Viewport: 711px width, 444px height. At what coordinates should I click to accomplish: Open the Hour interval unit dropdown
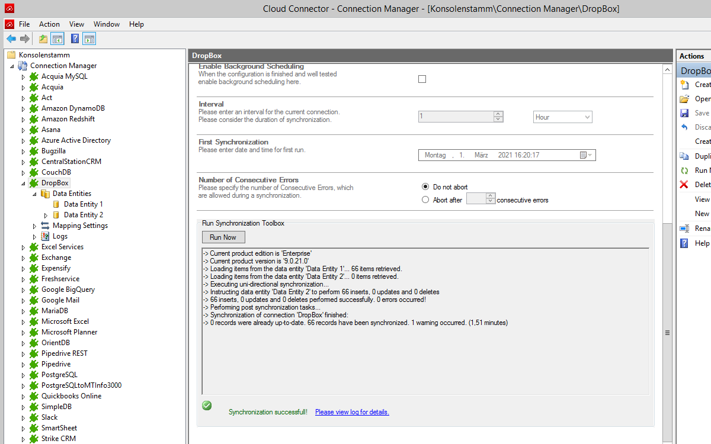tap(562, 117)
